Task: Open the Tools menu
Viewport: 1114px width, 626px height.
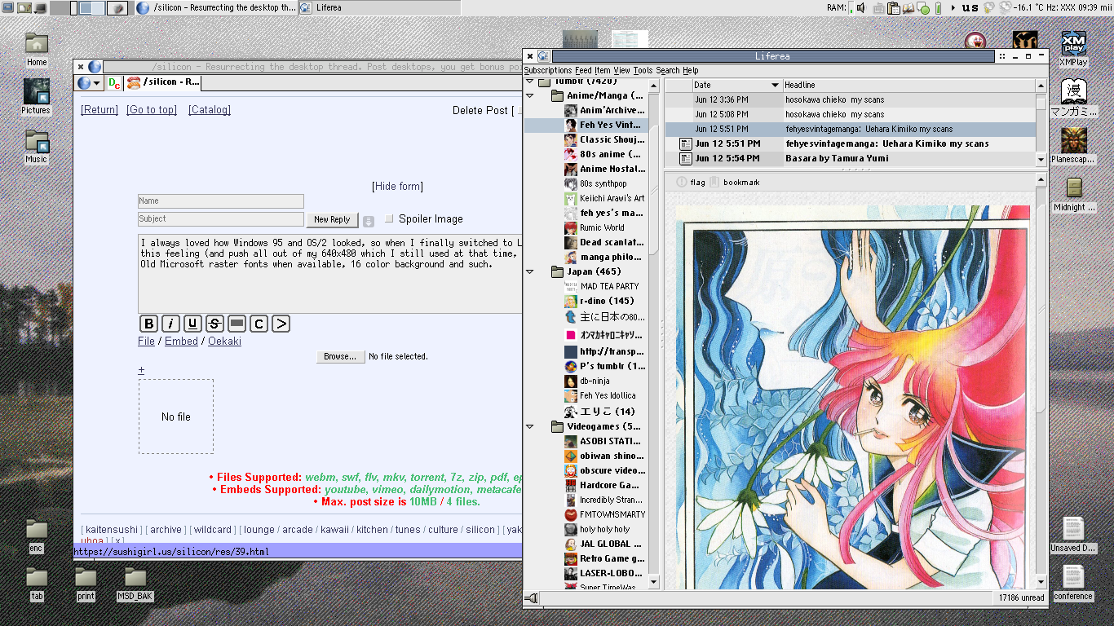Action: coord(643,71)
